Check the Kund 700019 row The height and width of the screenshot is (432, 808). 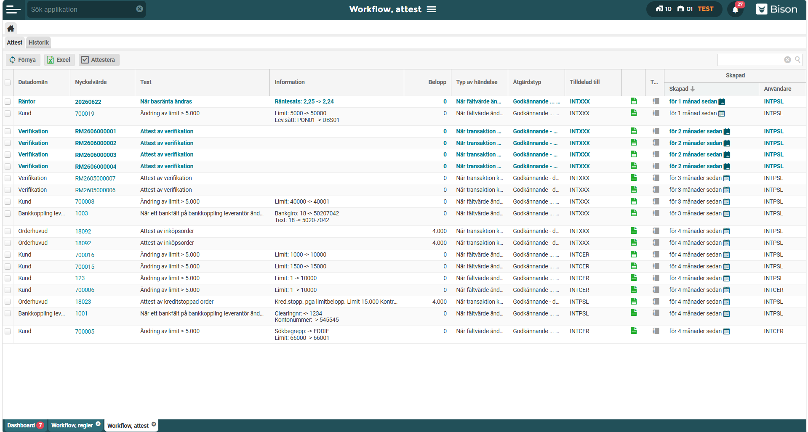8,114
